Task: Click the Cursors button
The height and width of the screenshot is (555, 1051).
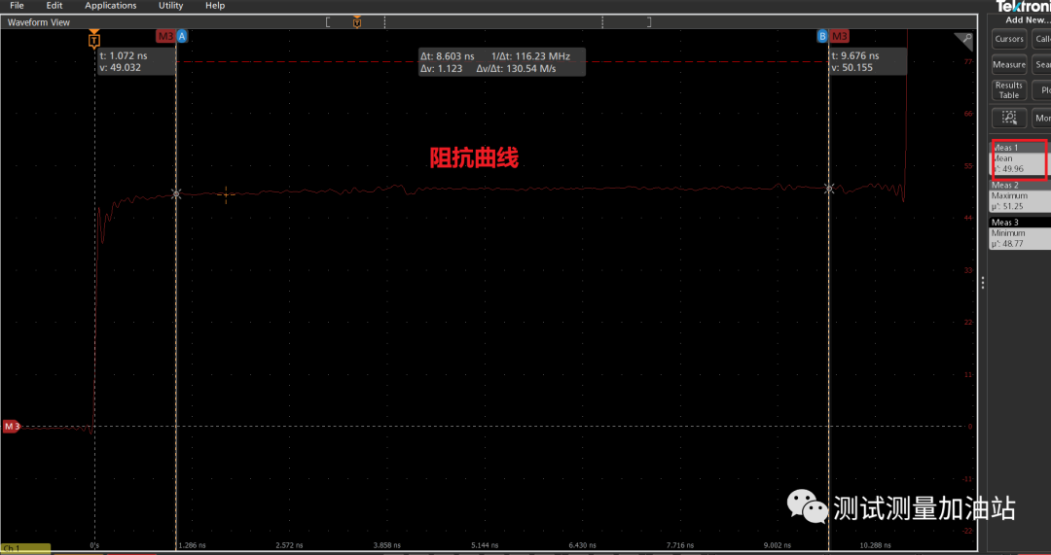Action: coord(1009,39)
